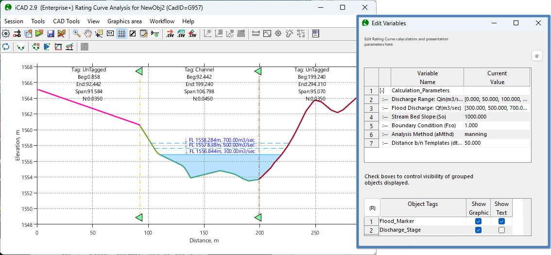Activate the hand pan tool
This screenshot has height=255, width=551.
pos(88,34)
